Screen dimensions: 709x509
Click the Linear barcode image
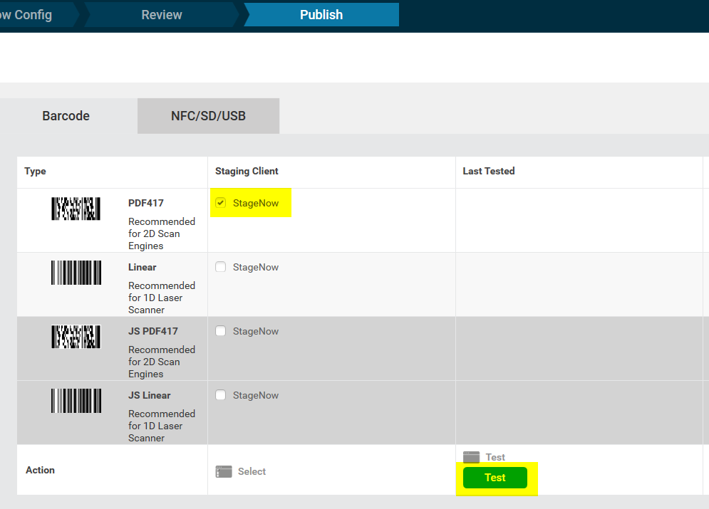point(76,273)
